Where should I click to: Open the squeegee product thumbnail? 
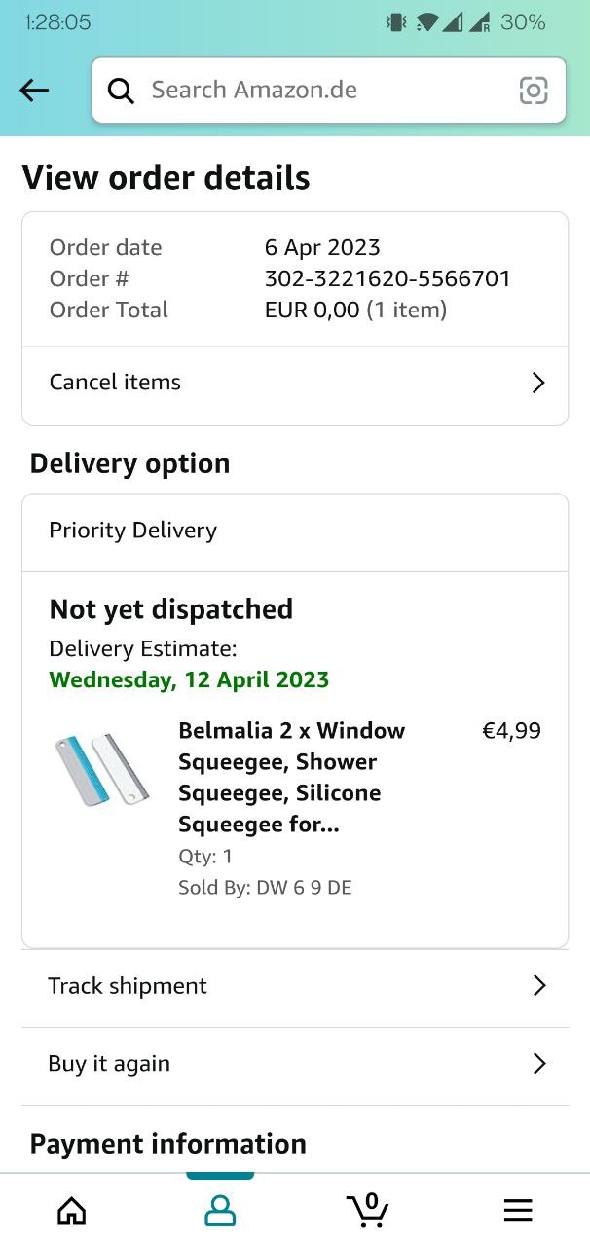pyautogui.click(x=101, y=769)
